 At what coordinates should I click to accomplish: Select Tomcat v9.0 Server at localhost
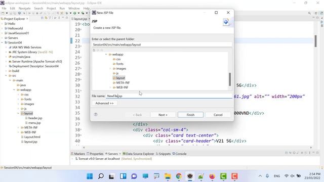pyautogui.click(x=99, y=159)
